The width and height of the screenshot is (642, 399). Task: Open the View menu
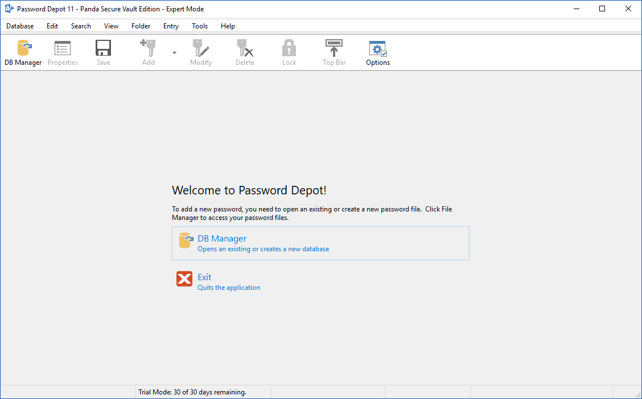[111, 26]
